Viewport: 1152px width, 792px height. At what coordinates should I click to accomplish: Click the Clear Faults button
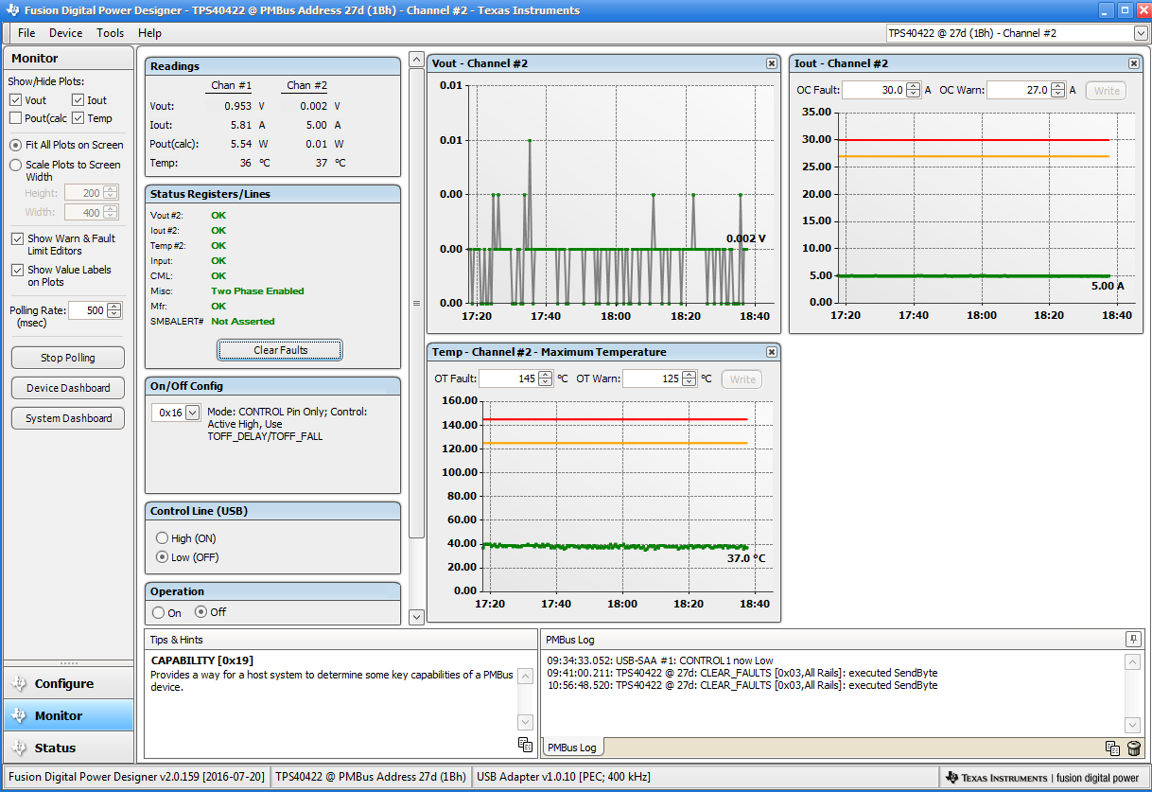280,350
